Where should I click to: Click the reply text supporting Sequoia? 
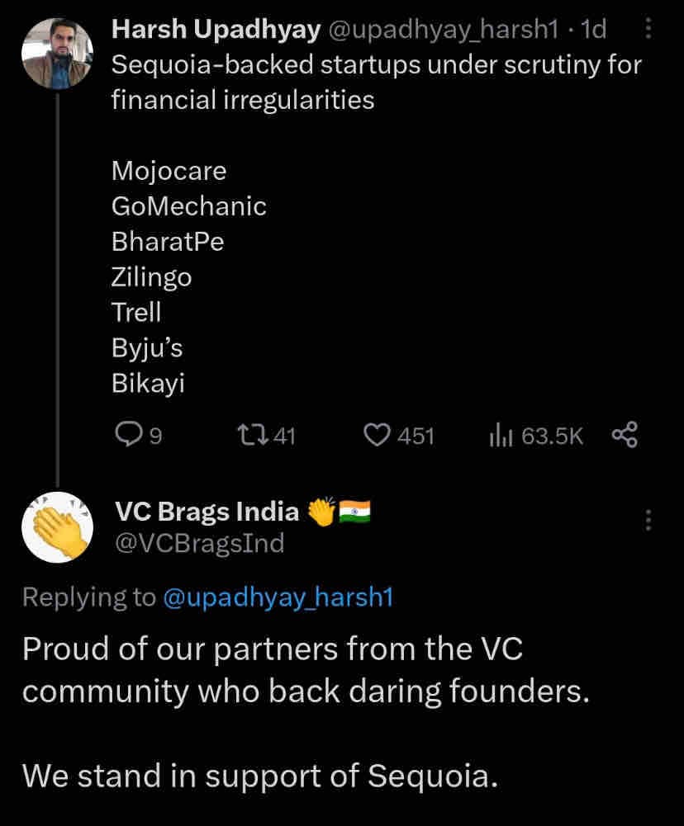248,775
